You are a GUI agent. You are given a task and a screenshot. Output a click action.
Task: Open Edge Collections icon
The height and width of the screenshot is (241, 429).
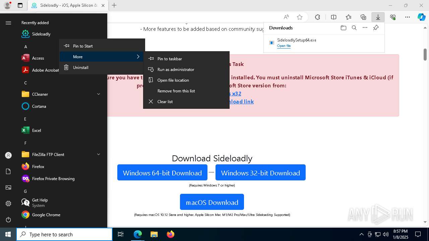point(363,17)
